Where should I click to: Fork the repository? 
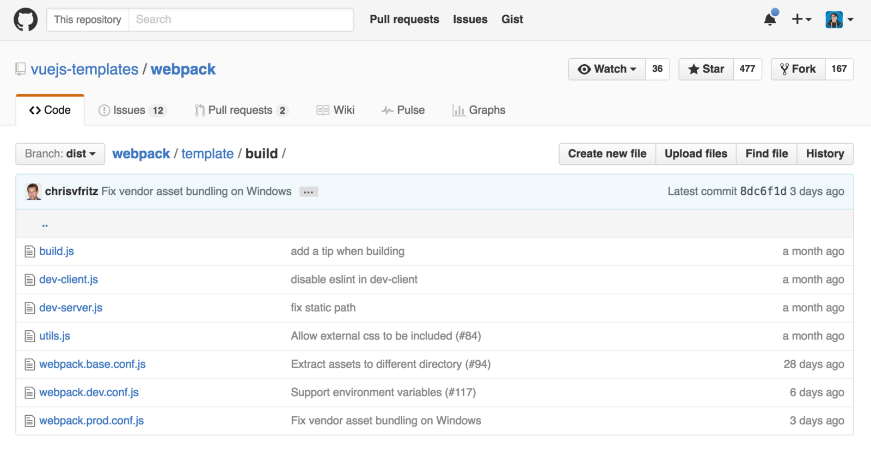coord(798,69)
